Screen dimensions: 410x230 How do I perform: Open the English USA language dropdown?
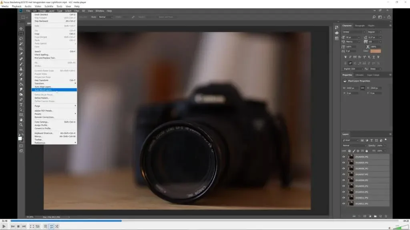coord(353,69)
